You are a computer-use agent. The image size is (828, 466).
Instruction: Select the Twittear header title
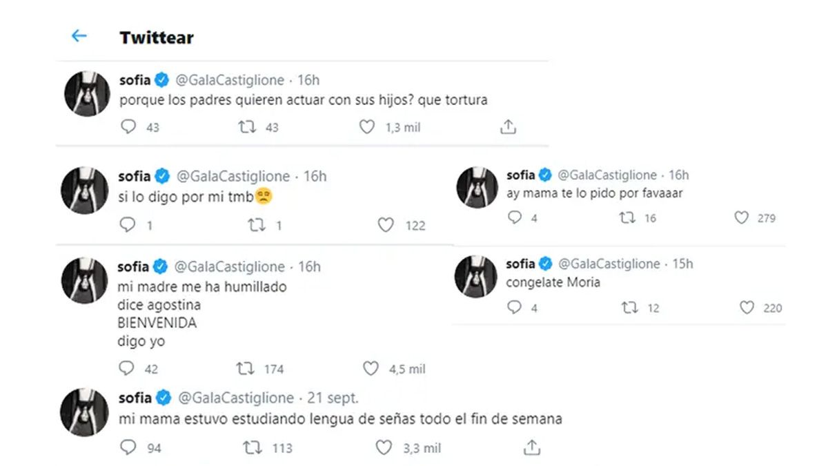(157, 38)
